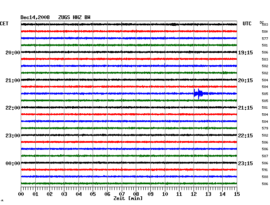Pick the 07 minute axis tick label
Viewport: 270px width, 205px height.
122,194
